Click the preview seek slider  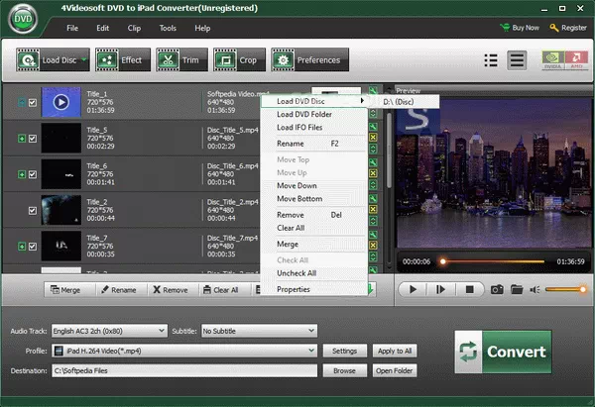click(493, 261)
